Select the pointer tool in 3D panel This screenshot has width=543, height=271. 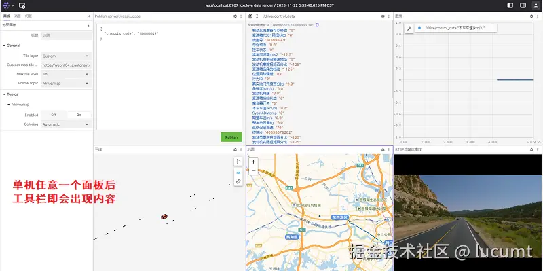[238, 162]
